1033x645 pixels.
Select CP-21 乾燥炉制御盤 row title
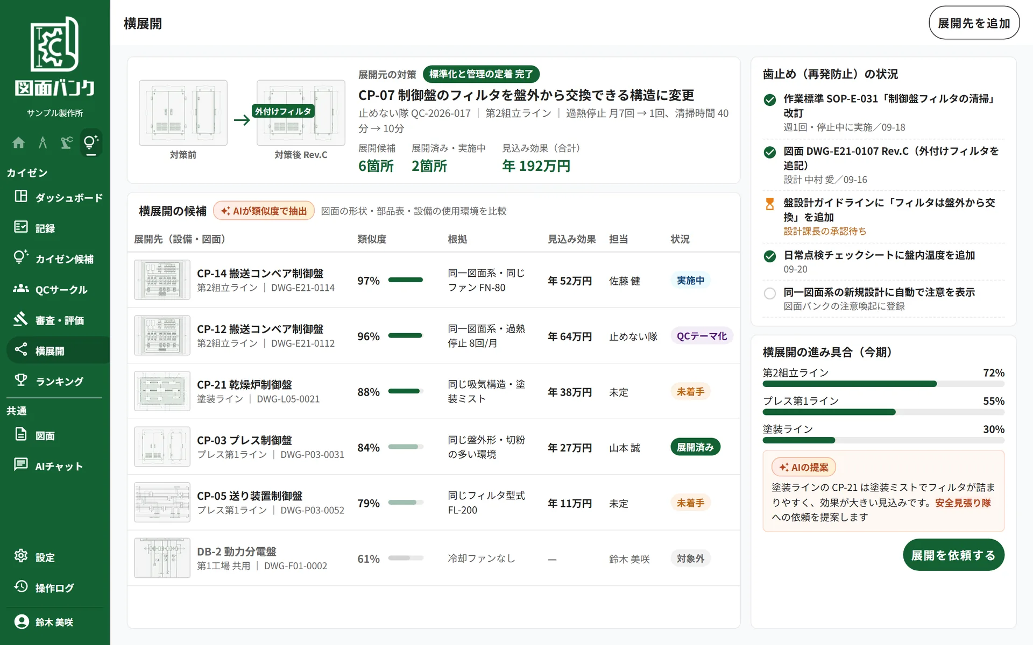[244, 385]
